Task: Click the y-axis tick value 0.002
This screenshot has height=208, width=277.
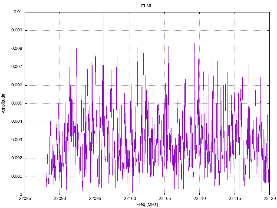Action: tap(17, 158)
